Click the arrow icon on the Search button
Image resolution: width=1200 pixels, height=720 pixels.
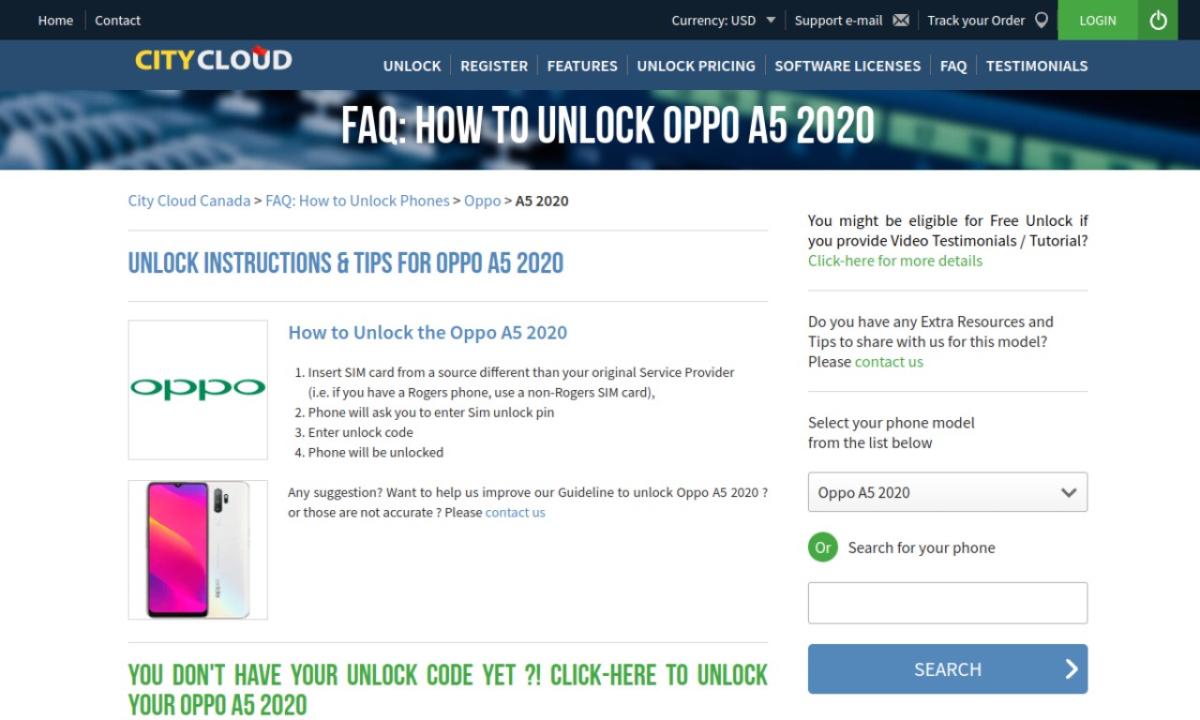(1072, 669)
